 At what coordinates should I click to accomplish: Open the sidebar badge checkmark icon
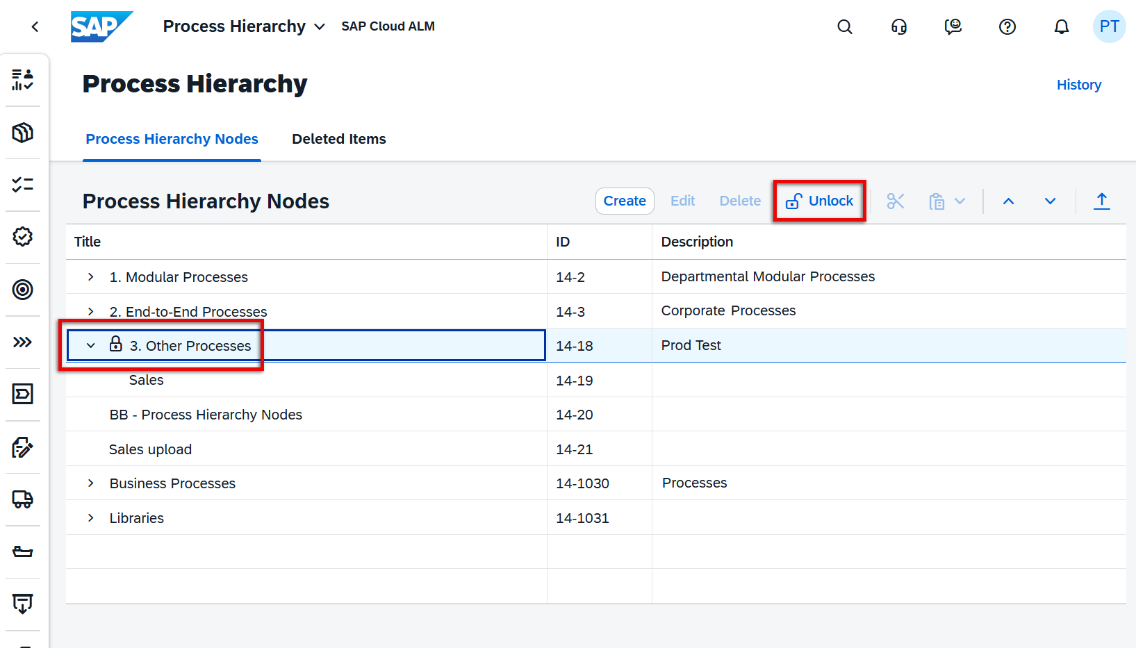[23, 237]
